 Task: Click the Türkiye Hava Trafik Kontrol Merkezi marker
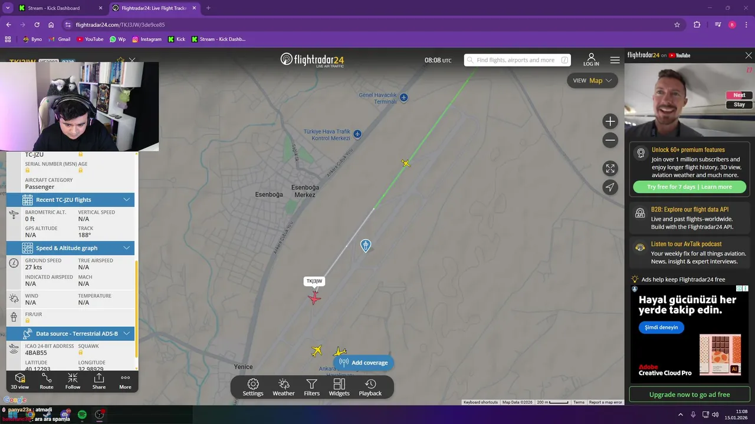(357, 134)
